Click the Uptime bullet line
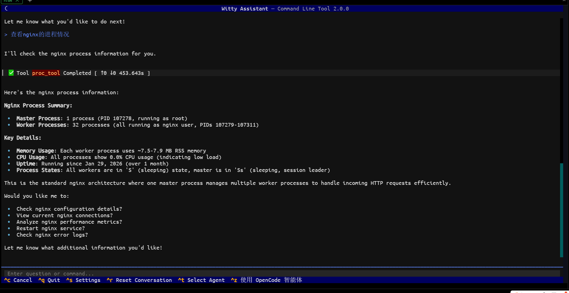The width and height of the screenshot is (569, 293). [x=92, y=164]
